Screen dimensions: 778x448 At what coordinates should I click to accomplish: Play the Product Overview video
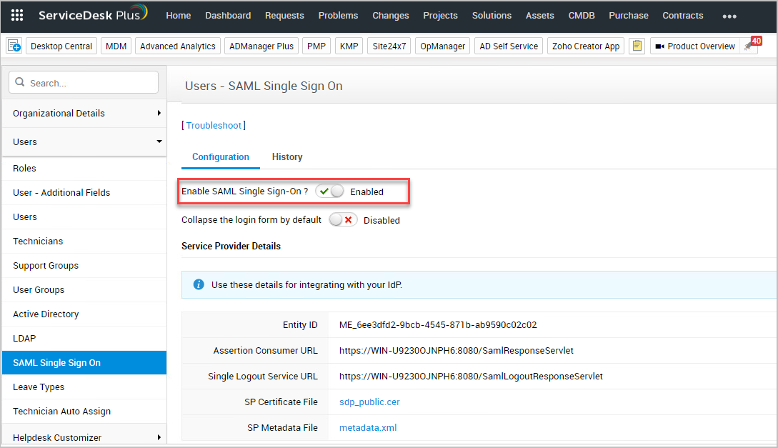pos(694,46)
